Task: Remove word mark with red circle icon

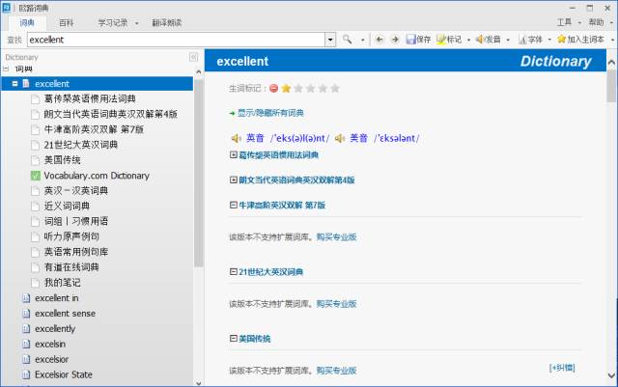Action: (273, 88)
